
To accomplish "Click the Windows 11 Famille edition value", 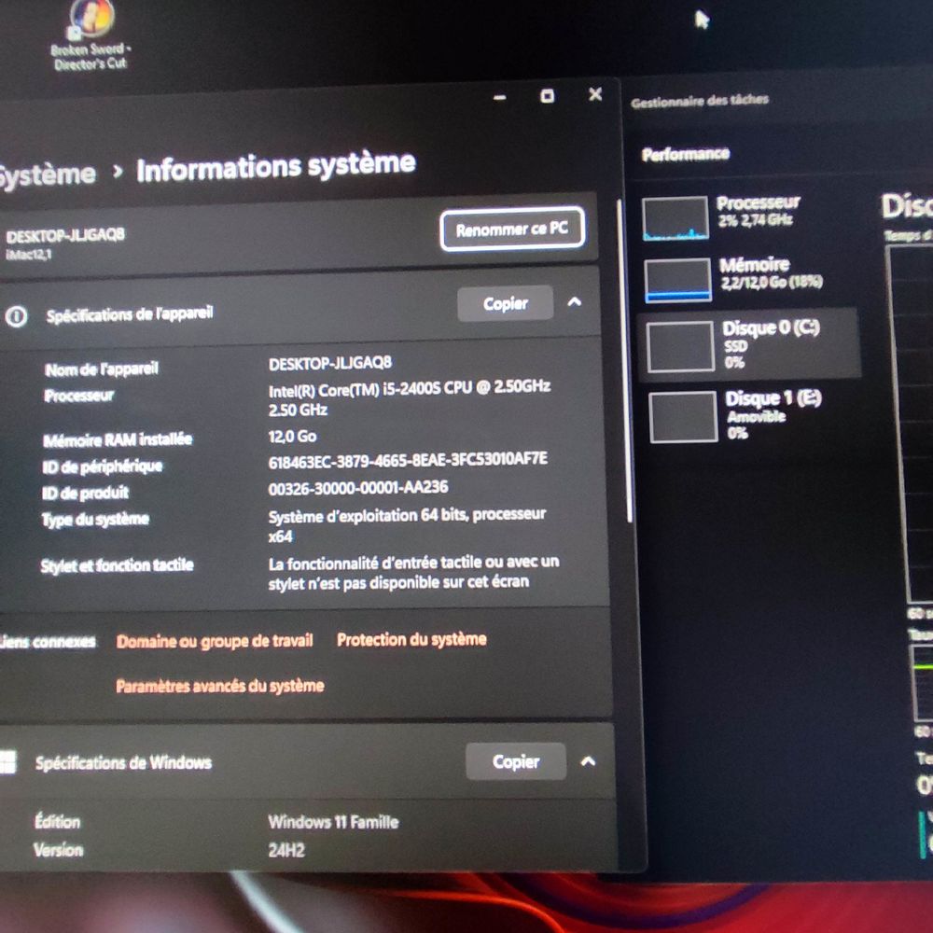I will (333, 822).
